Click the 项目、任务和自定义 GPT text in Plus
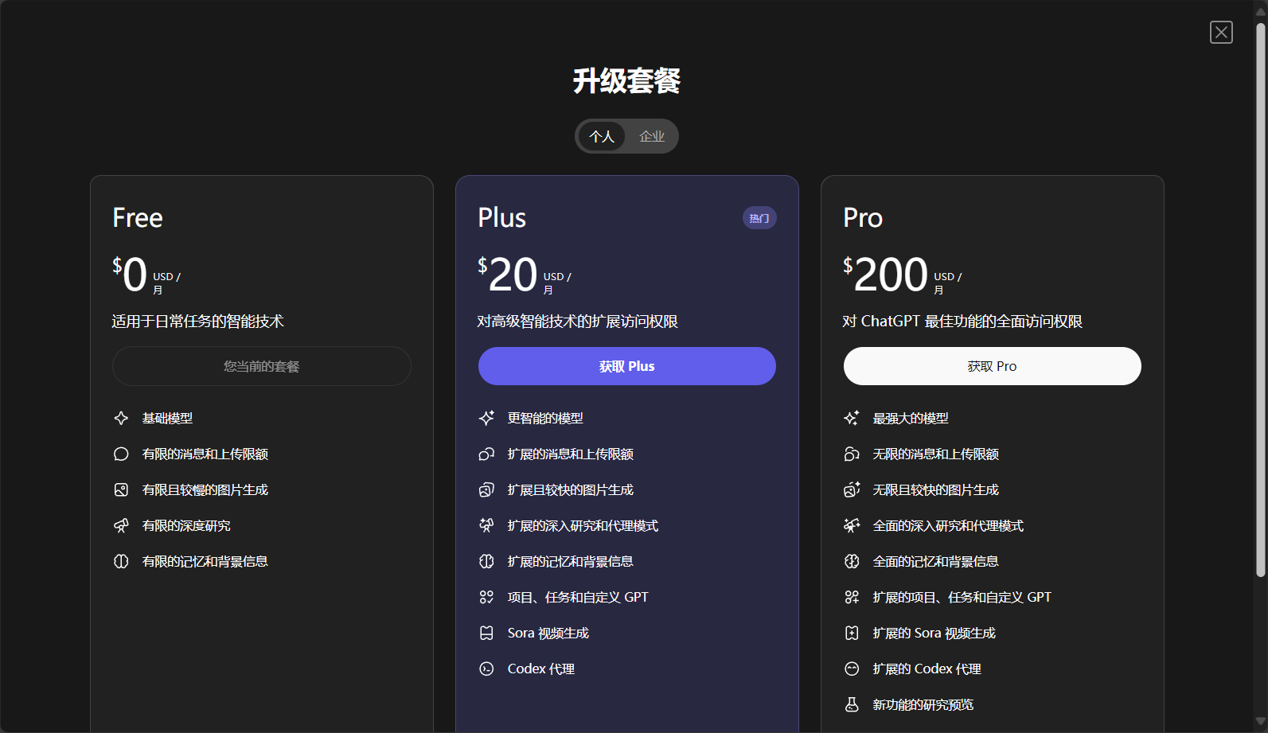The image size is (1268, 733). click(x=578, y=597)
